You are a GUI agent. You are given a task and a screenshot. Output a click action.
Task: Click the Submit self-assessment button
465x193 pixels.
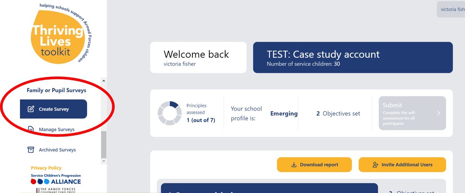tap(412, 113)
